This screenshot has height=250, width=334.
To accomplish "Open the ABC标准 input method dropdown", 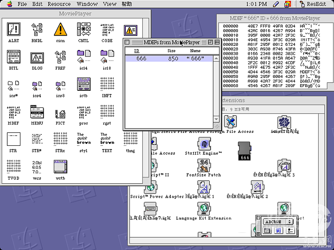I will (x=278, y=222).
